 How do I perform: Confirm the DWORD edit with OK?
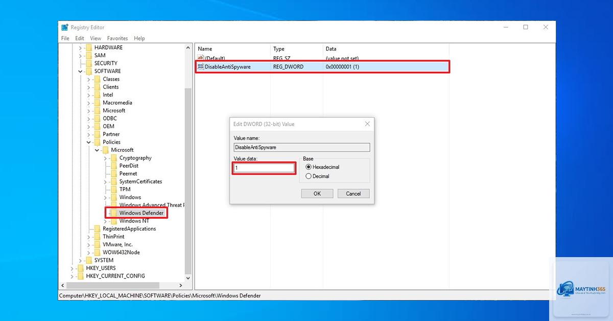[317, 194]
